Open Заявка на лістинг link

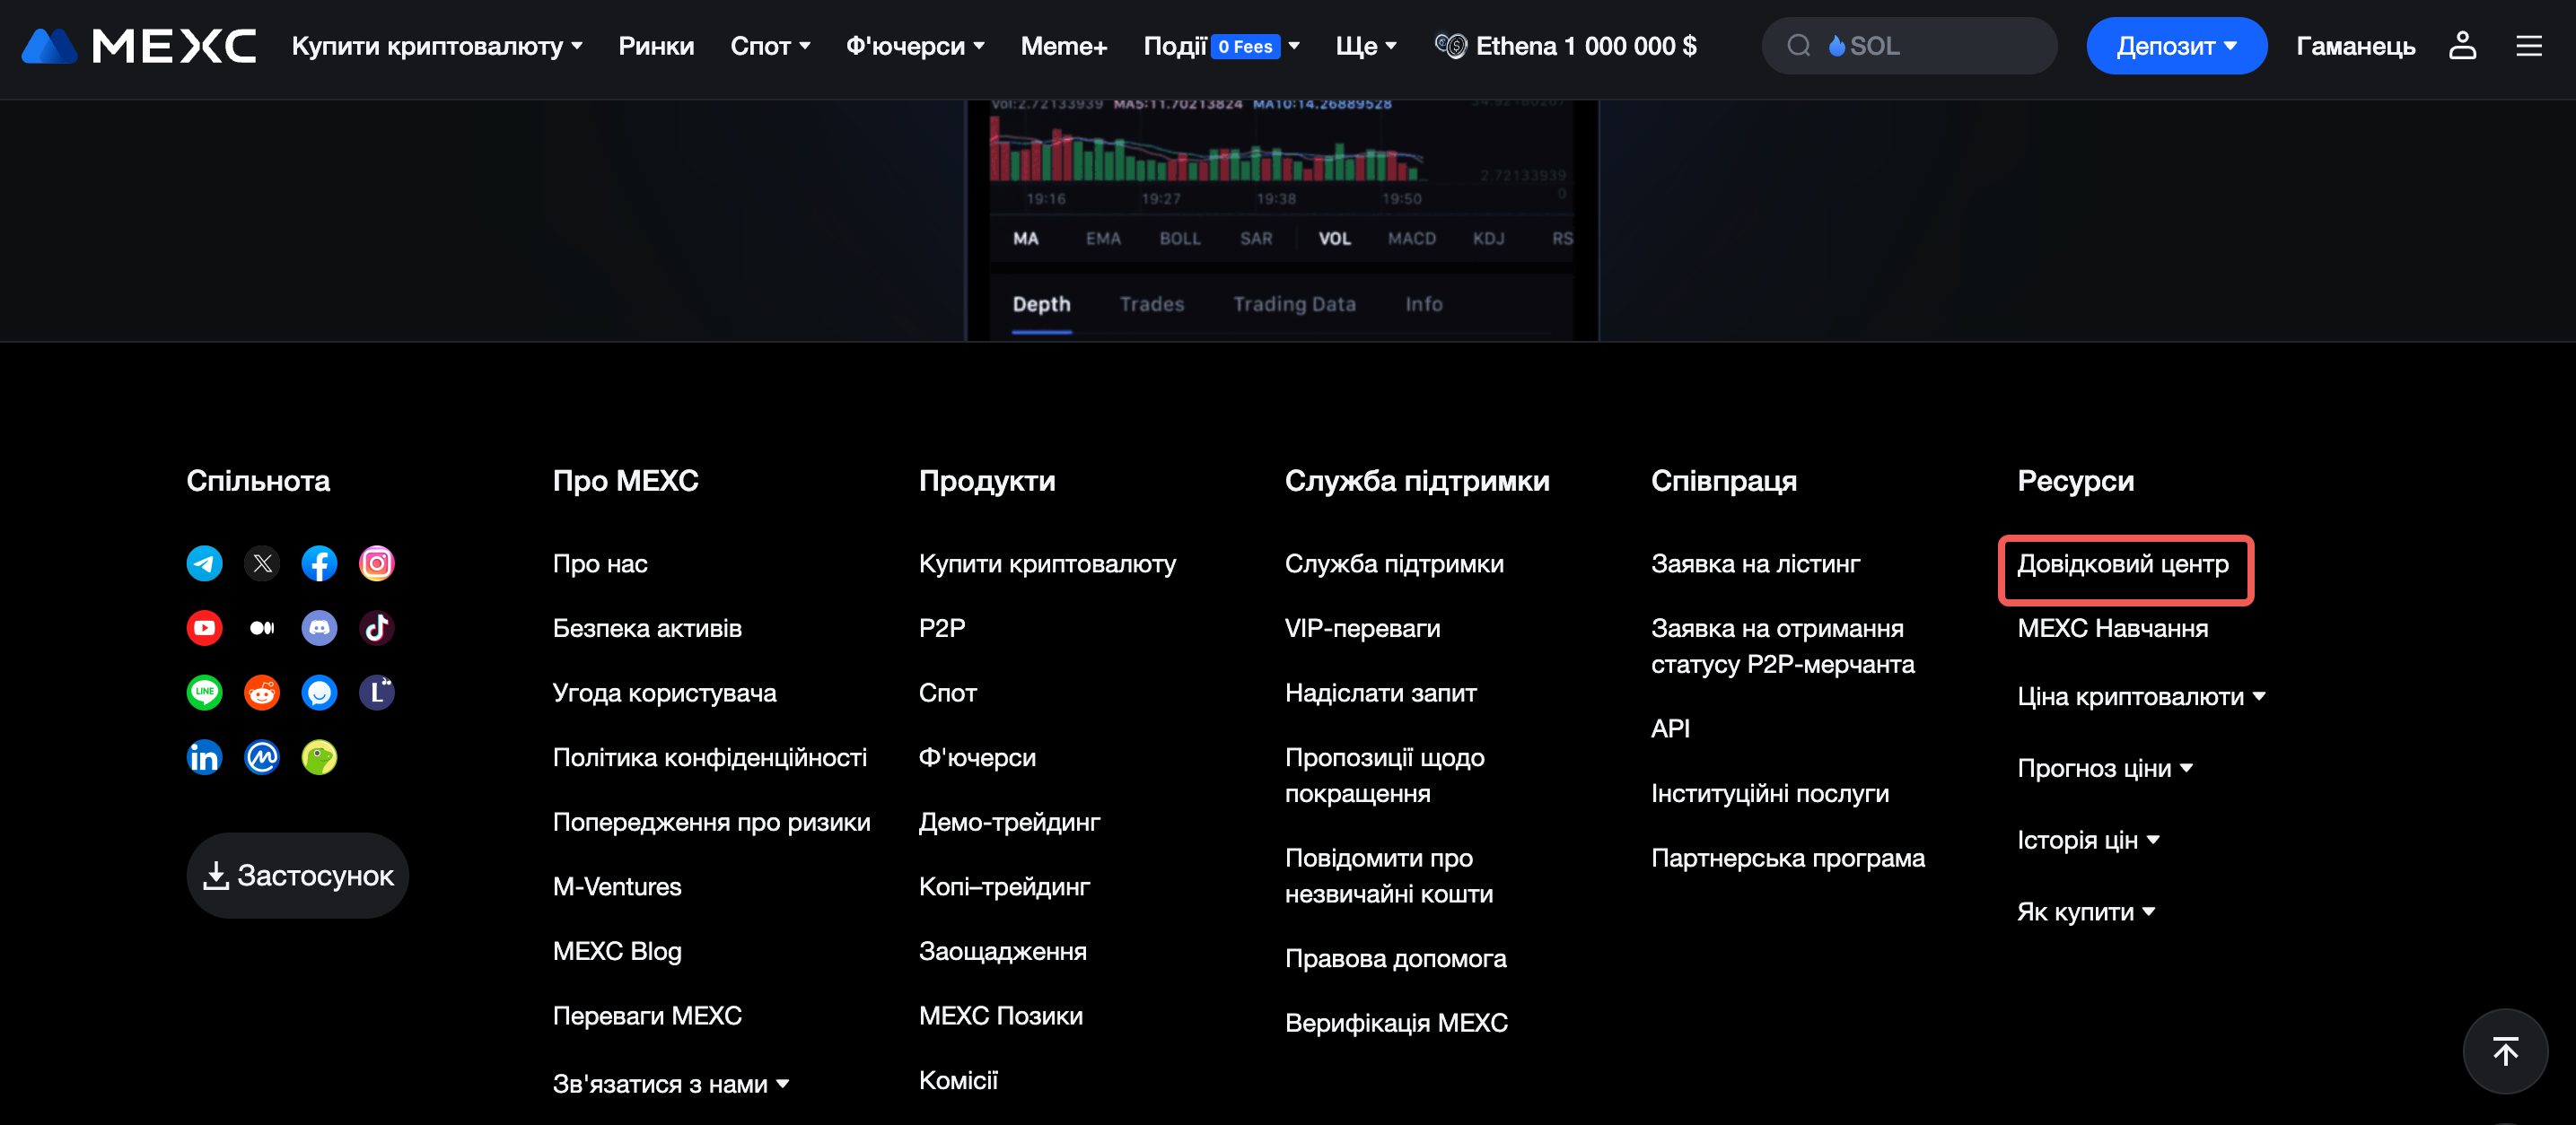(1755, 563)
